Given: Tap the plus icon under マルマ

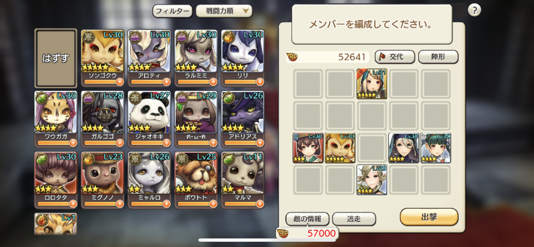Looking at the screenshot, I should [260, 204].
